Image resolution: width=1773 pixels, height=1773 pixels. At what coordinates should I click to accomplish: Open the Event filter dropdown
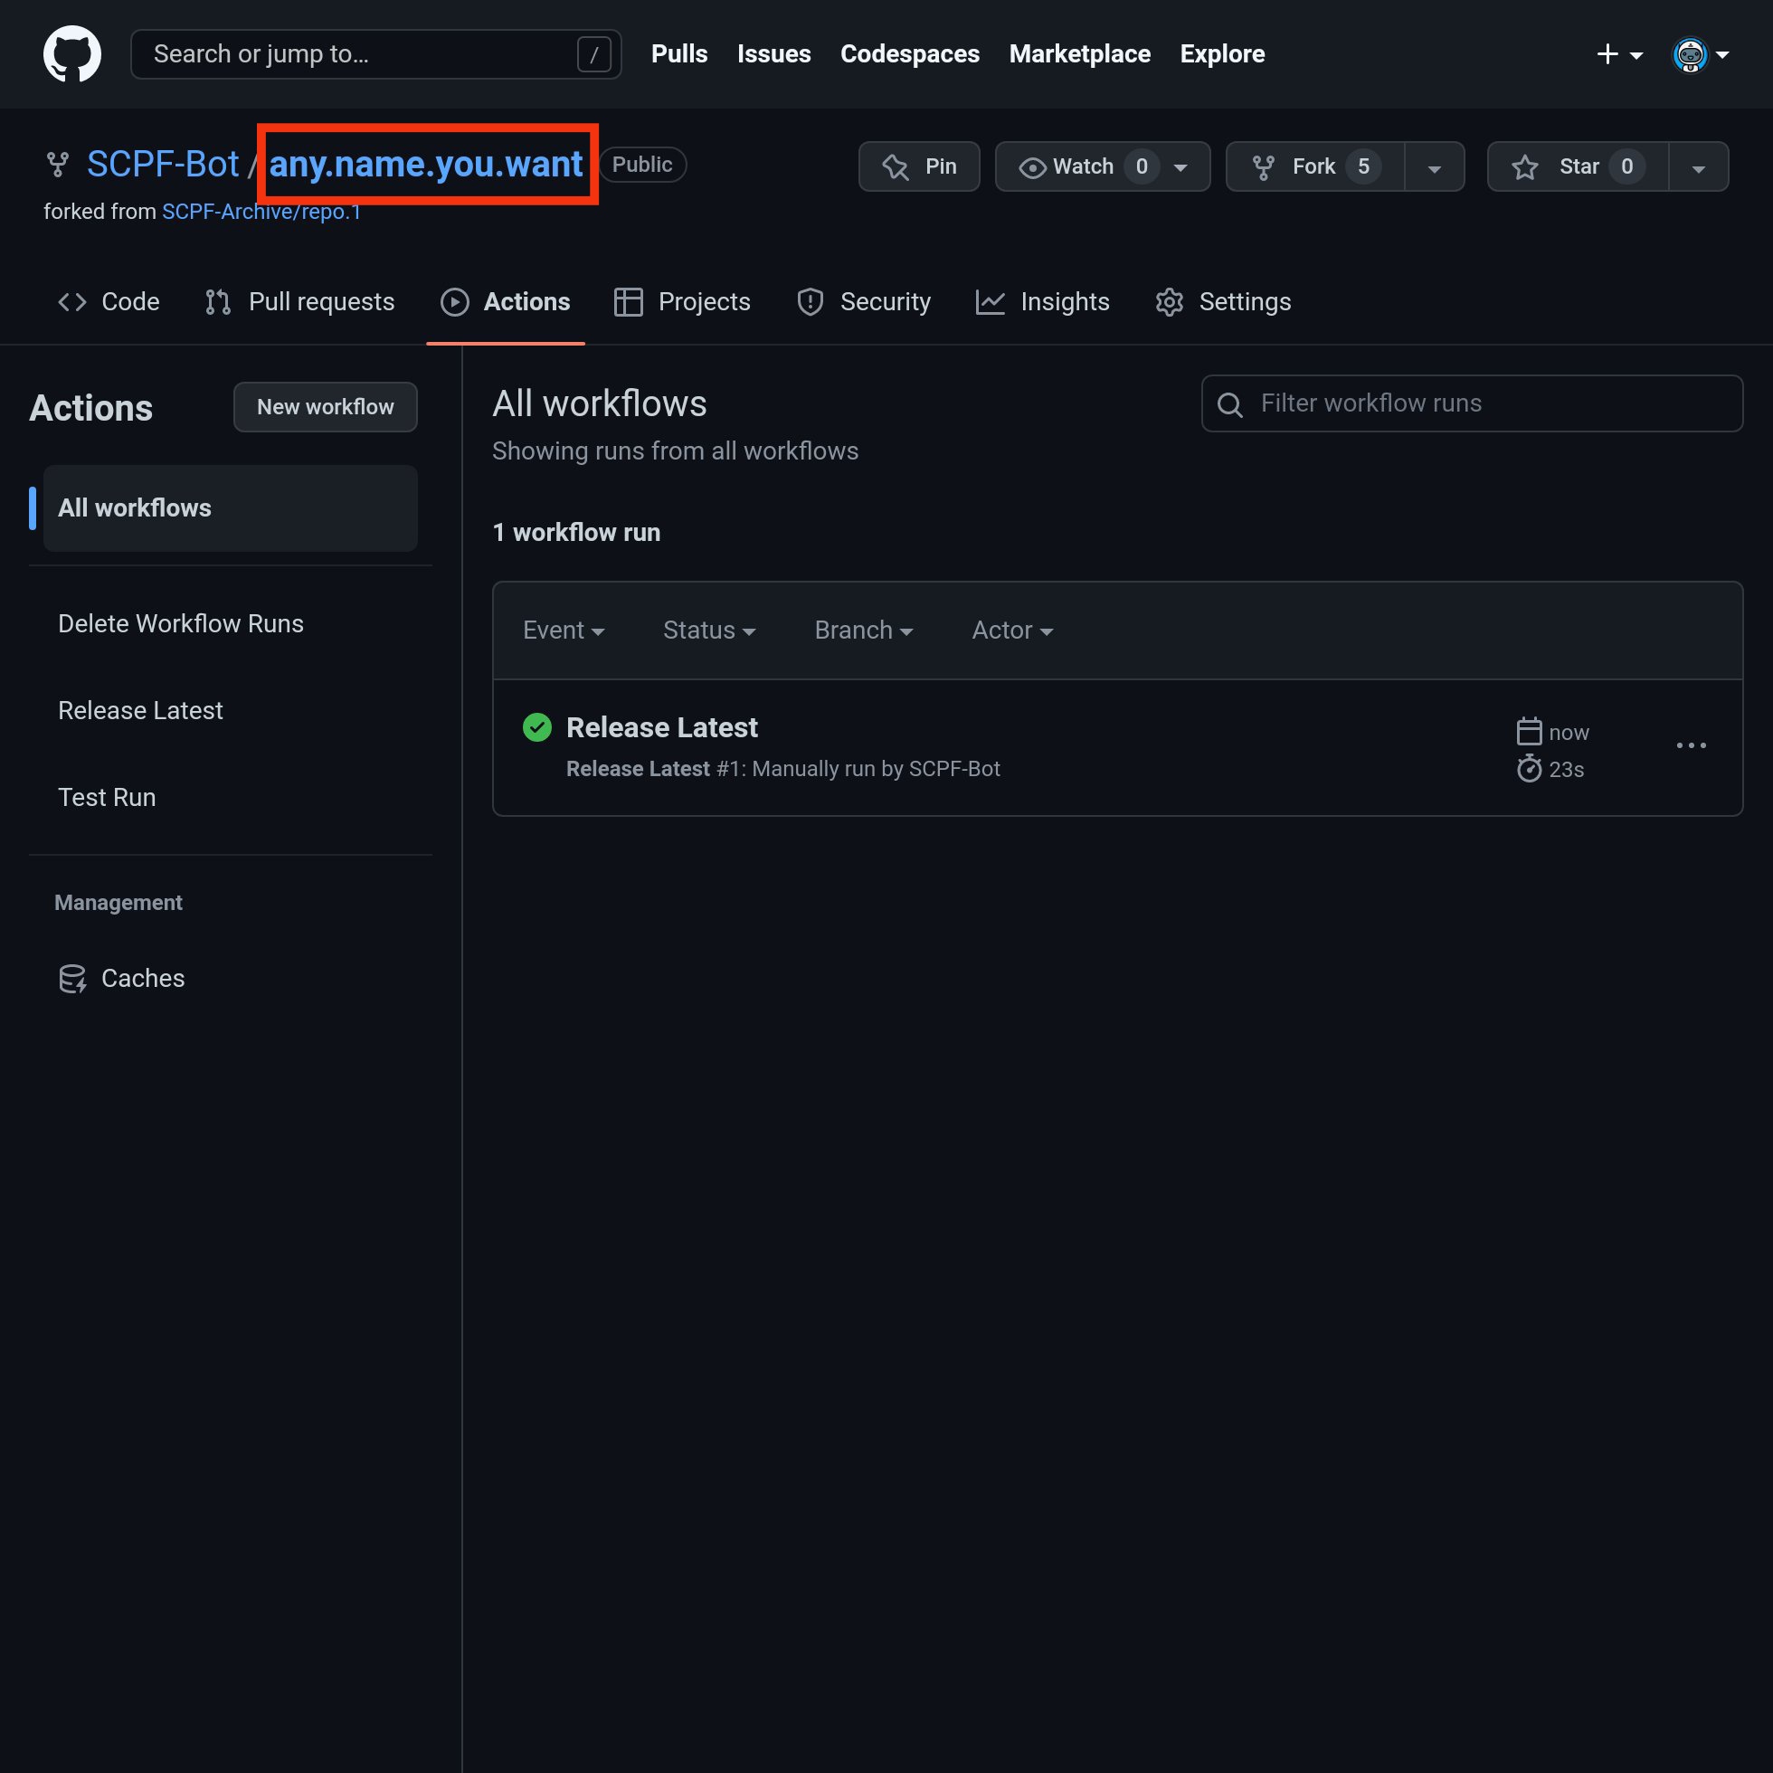click(563, 631)
